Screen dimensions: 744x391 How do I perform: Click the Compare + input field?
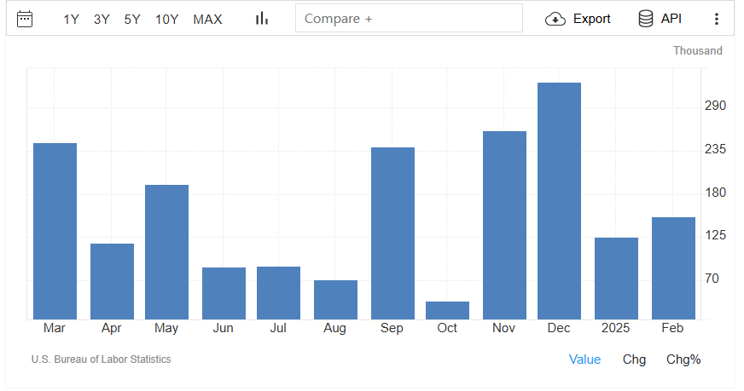(x=409, y=18)
